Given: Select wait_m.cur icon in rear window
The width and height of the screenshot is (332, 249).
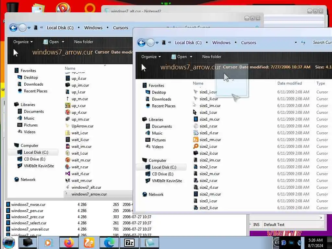Looking at the screenshot, I should (x=68, y=160).
